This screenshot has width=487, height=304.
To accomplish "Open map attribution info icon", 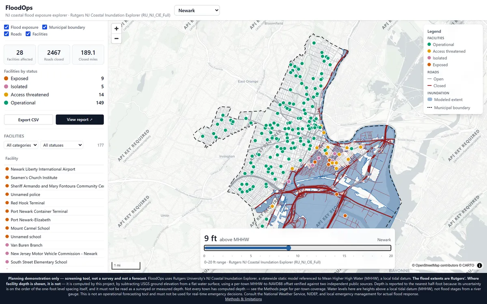I will [479, 265].
